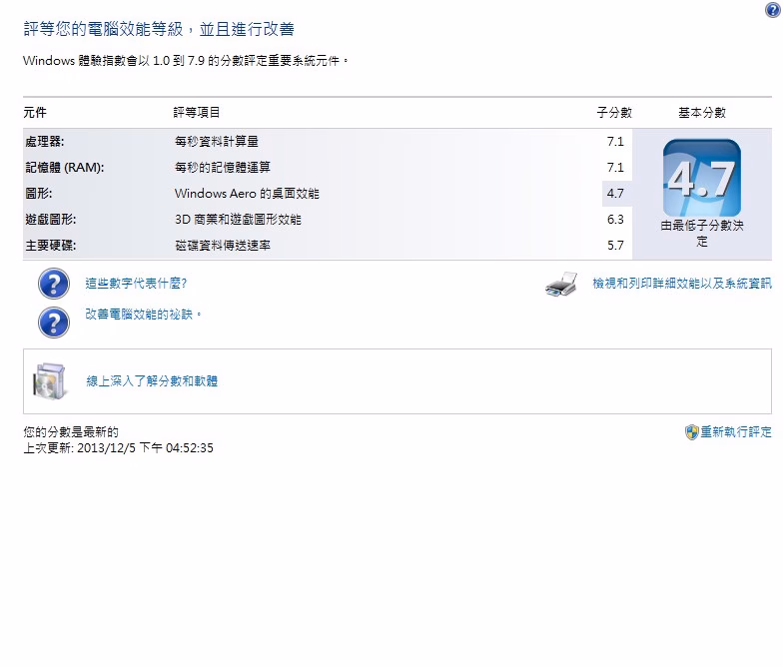Click the gaming graphics subscore 6.3
The height and width of the screenshot is (667, 783).
tap(615, 220)
